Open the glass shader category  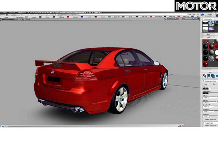pyautogui.click(x=208, y=34)
